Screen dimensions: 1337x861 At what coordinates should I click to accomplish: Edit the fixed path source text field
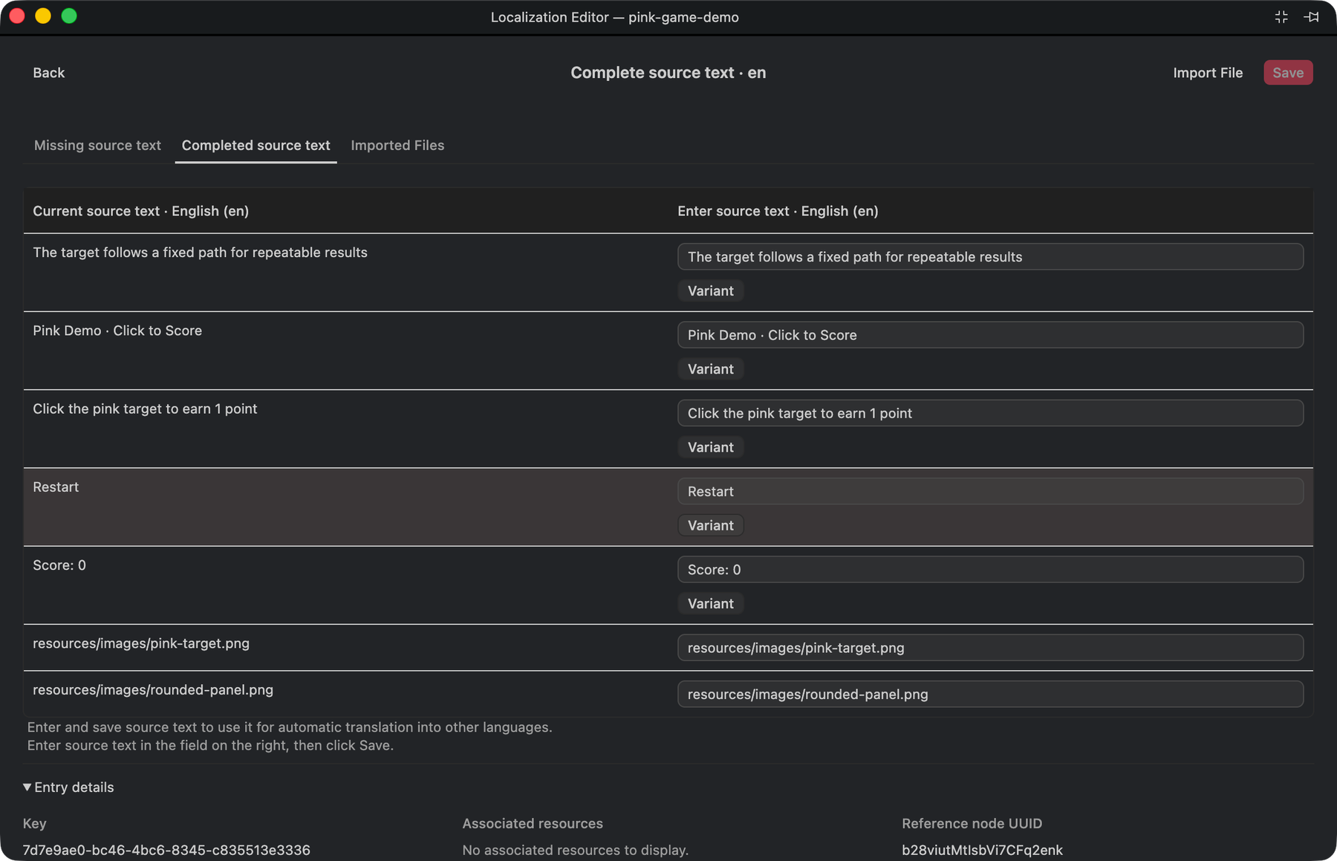pyautogui.click(x=990, y=257)
